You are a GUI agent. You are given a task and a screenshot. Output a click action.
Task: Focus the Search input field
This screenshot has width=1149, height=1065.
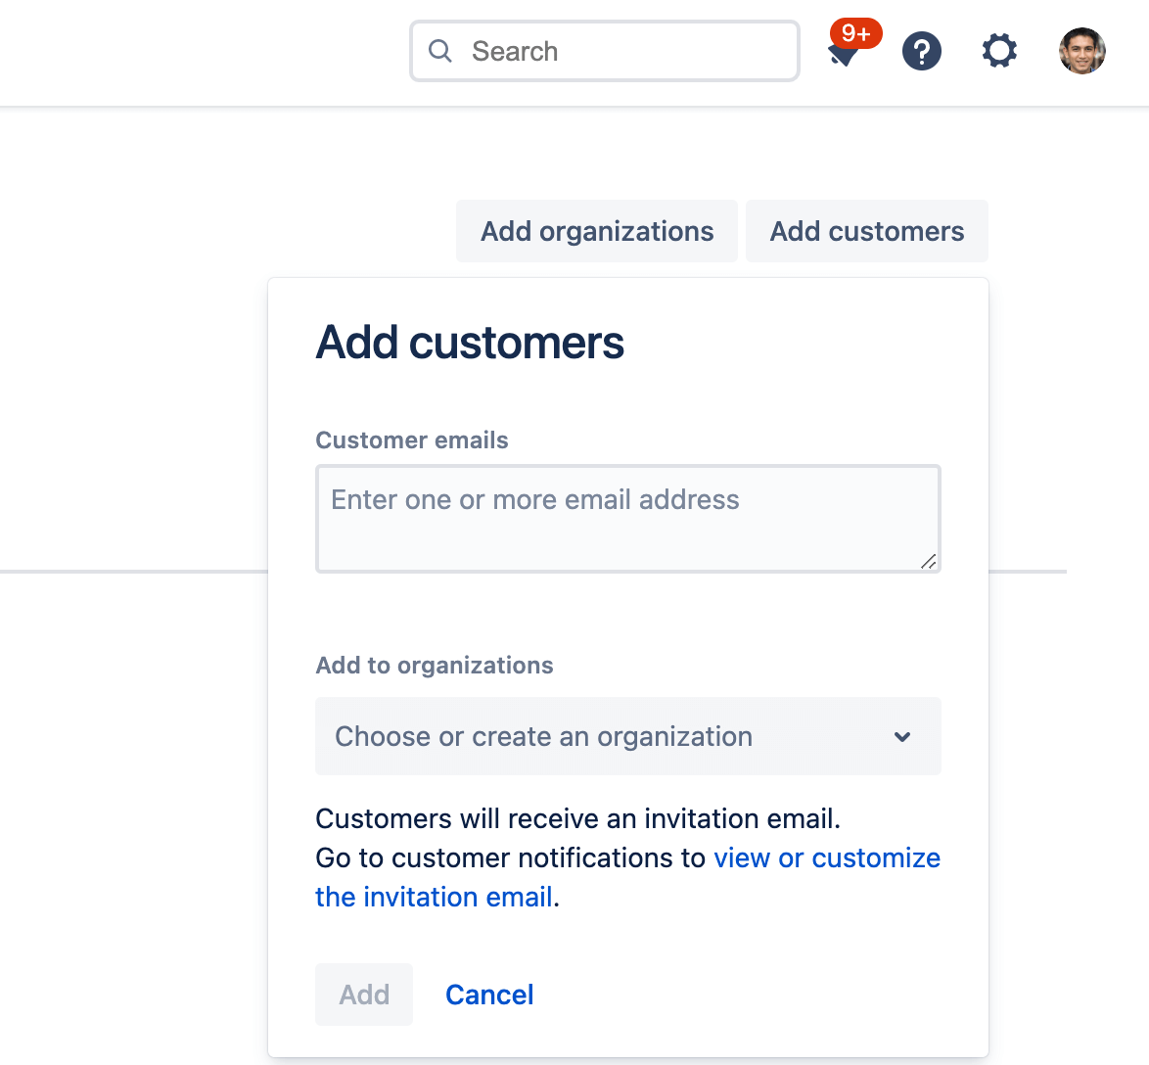tap(604, 50)
